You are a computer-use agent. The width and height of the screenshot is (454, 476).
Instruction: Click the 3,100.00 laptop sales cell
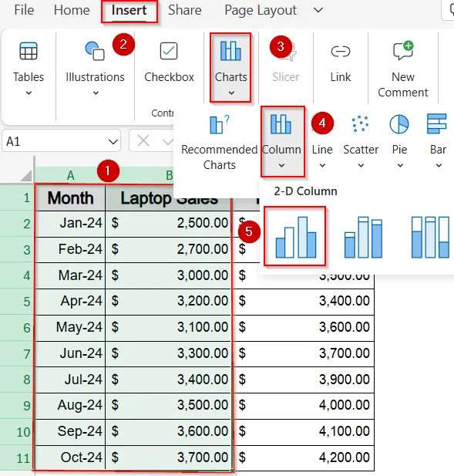click(168, 328)
